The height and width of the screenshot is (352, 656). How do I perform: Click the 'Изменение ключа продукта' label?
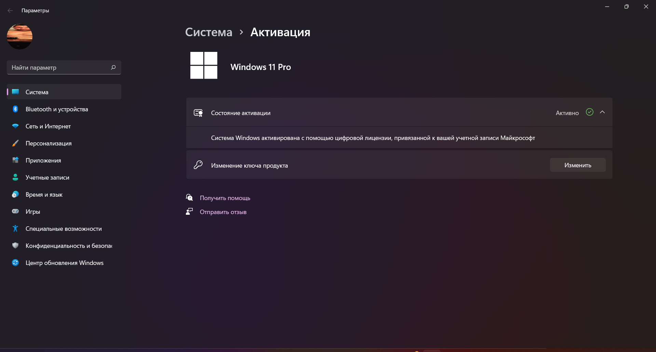(x=249, y=166)
